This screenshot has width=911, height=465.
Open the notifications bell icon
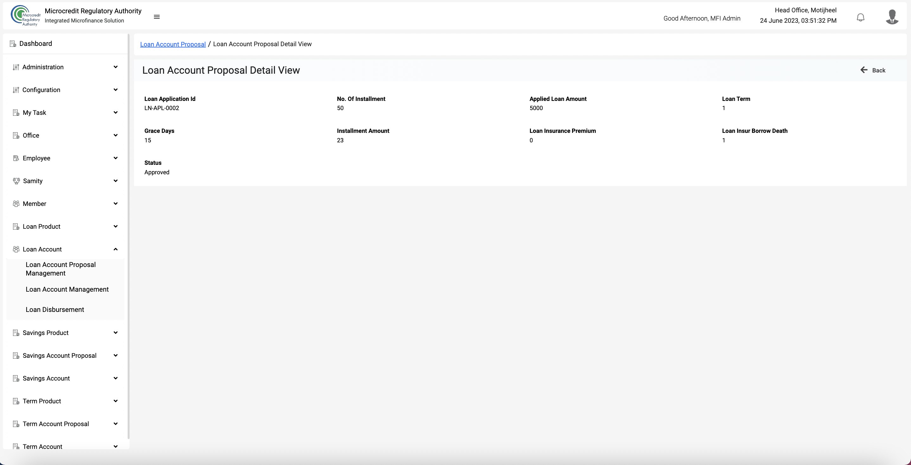coord(860,17)
